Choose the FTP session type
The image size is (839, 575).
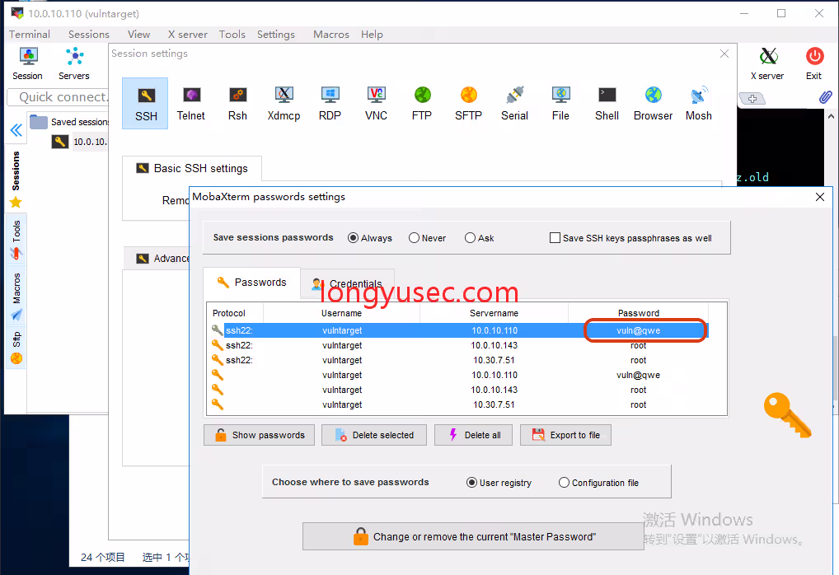click(x=422, y=104)
